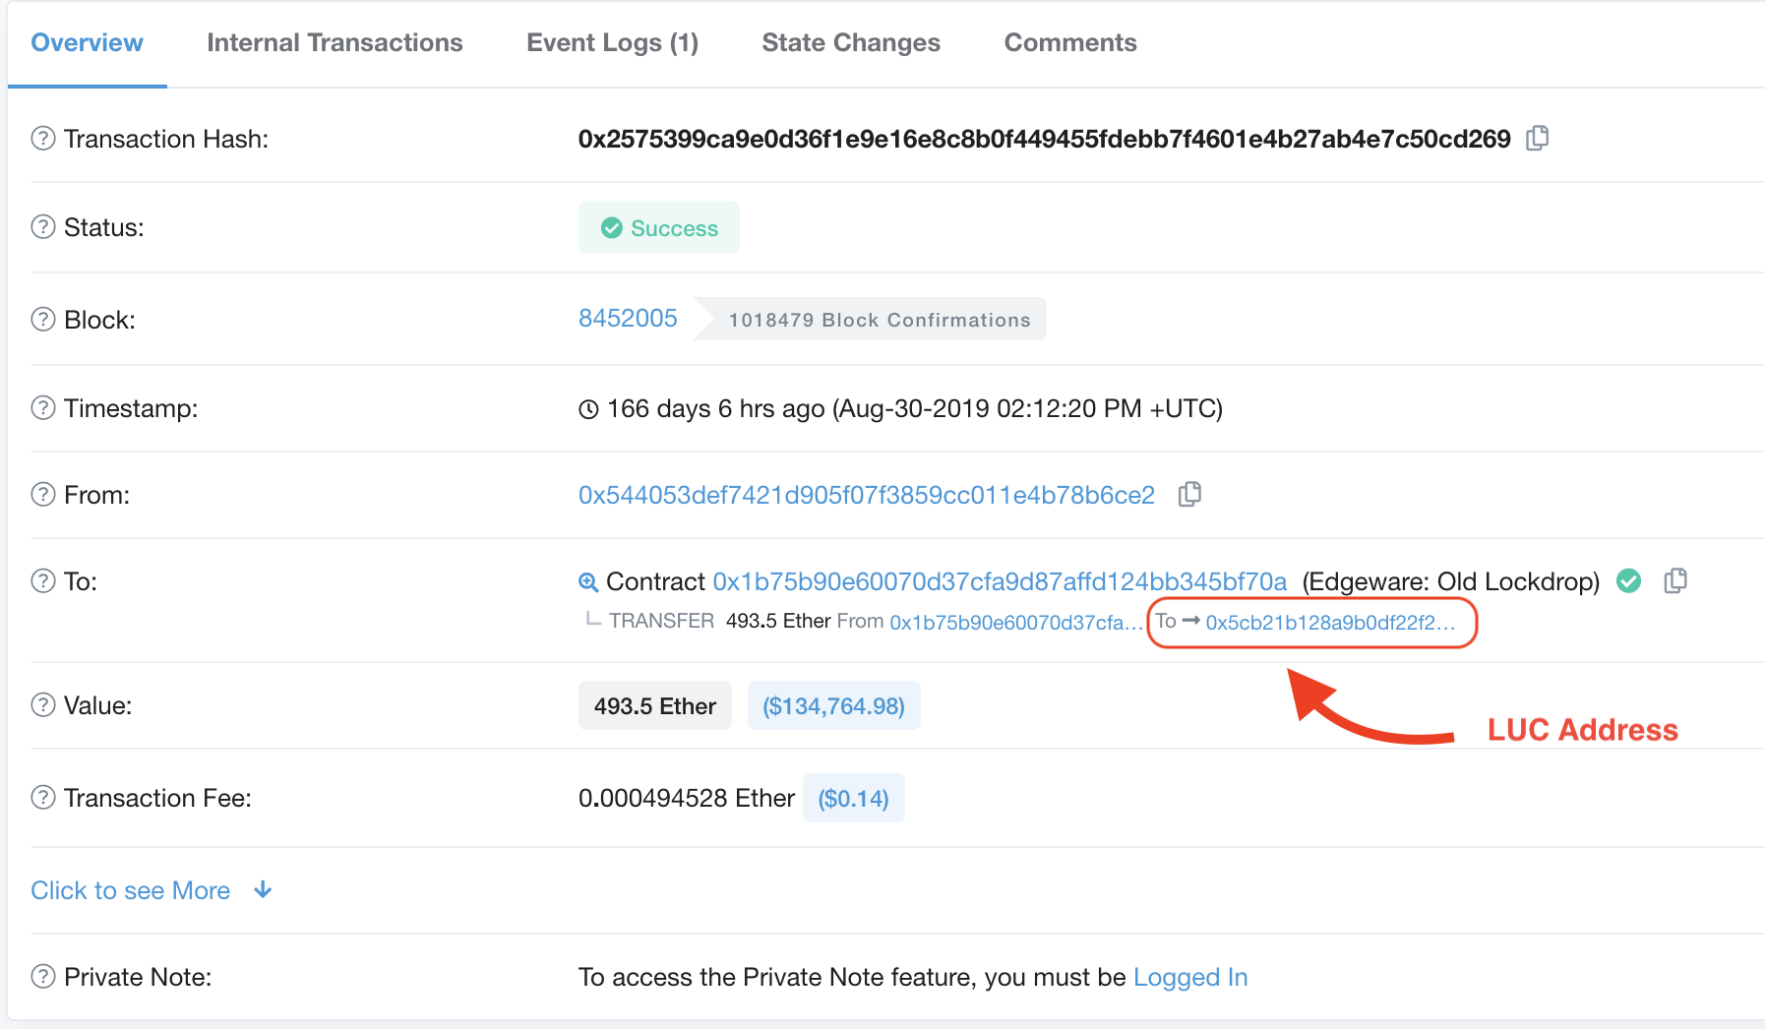This screenshot has width=1765, height=1029.
Task: Switch to the Comments tab
Action: click(1069, 42)
